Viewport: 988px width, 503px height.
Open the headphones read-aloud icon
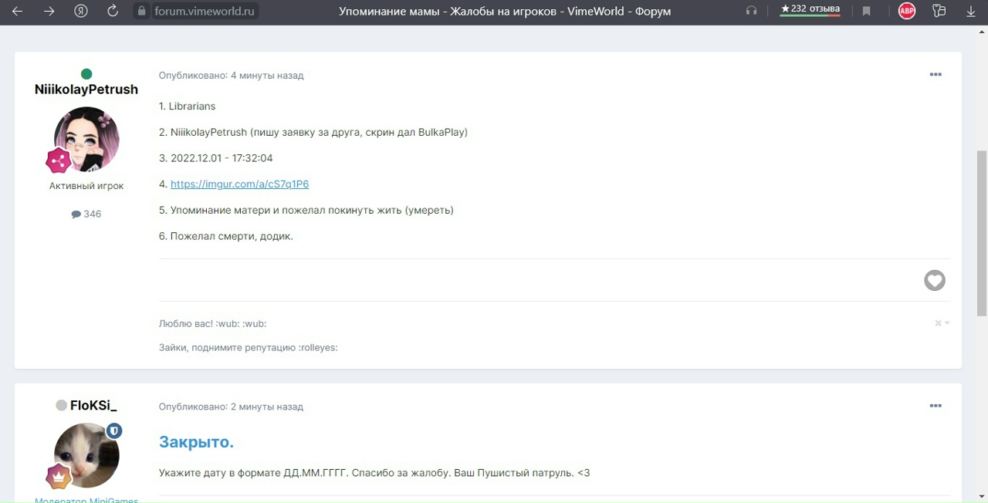(x=751, y=11)
